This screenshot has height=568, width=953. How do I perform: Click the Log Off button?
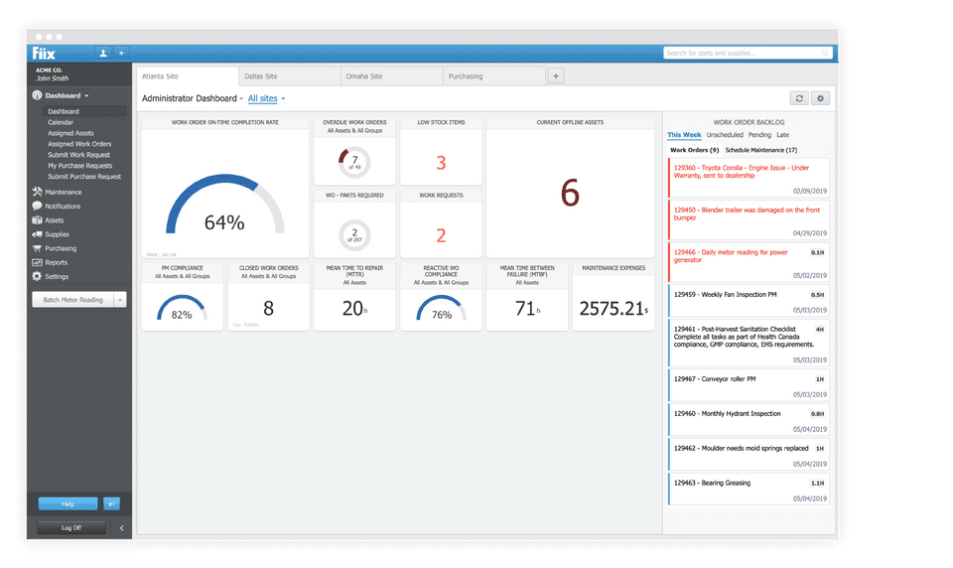tap(71, 528)
